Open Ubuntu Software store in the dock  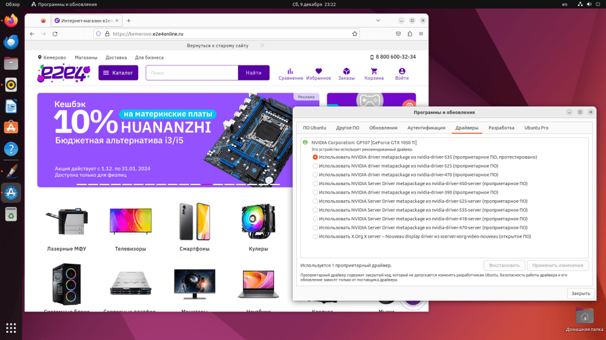[11, 128]
